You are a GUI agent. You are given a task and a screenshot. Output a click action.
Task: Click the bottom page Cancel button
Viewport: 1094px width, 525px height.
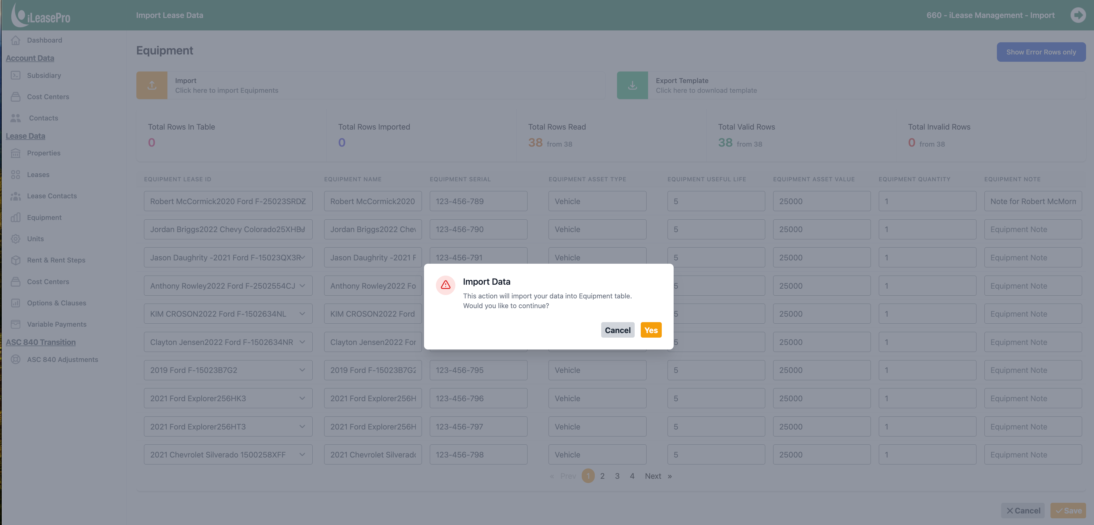coord(1023,511)
